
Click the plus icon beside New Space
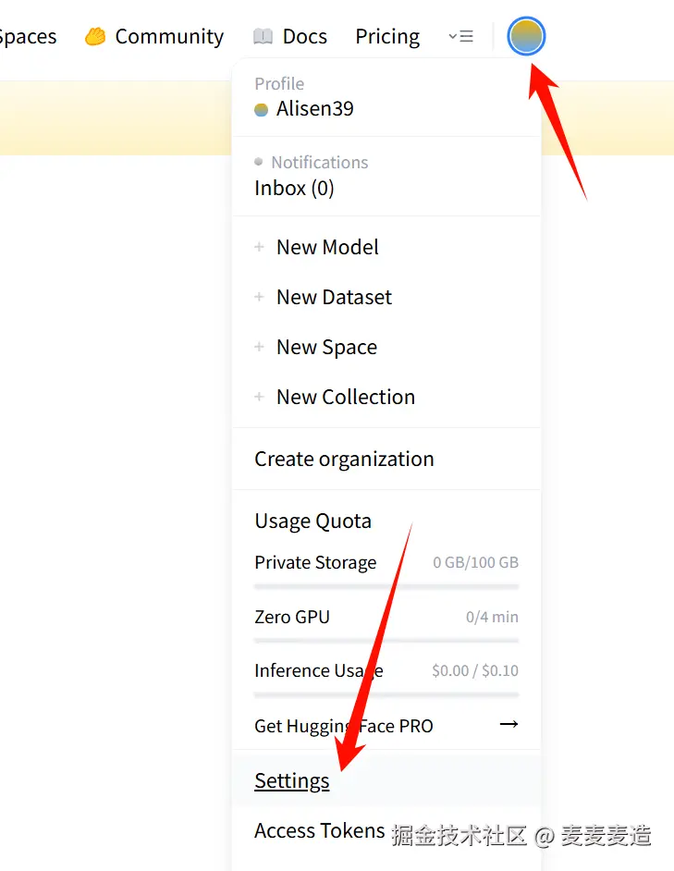click(x=260, y=347)
